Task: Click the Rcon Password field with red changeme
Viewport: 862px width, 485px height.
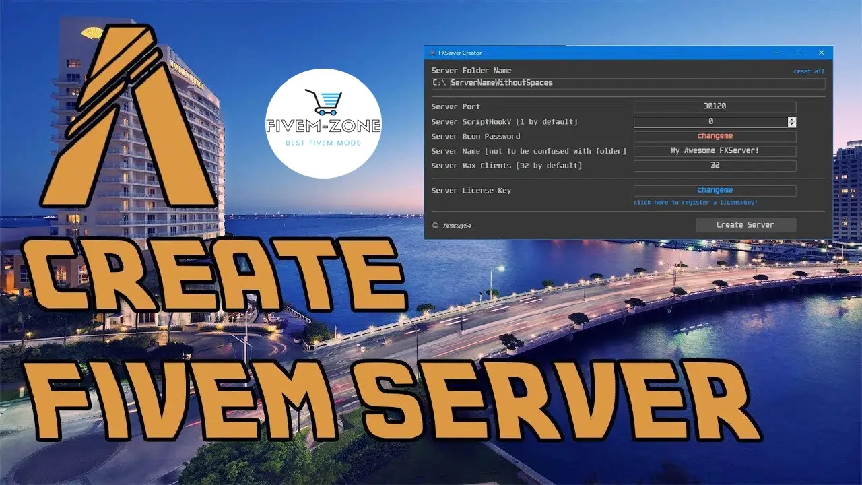Action: click(715, 136)
